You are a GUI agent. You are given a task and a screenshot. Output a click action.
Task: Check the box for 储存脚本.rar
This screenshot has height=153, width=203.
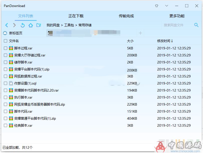pos(6,62)
